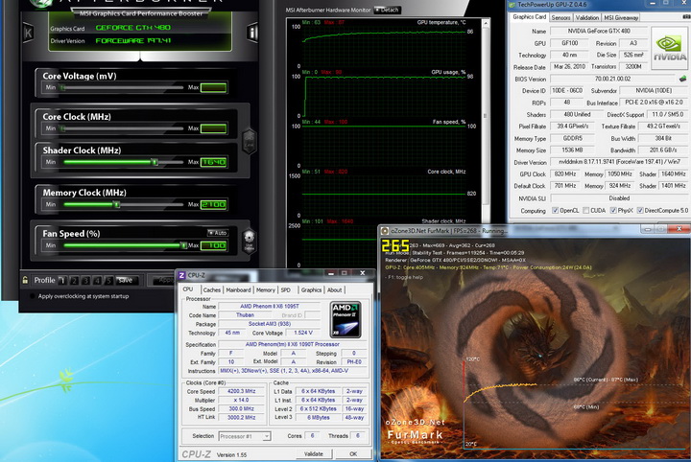The height and width of the screenshot is (462, 691).
Task: Open the Mainboard tab in CPU-Z
Action: 238,289
